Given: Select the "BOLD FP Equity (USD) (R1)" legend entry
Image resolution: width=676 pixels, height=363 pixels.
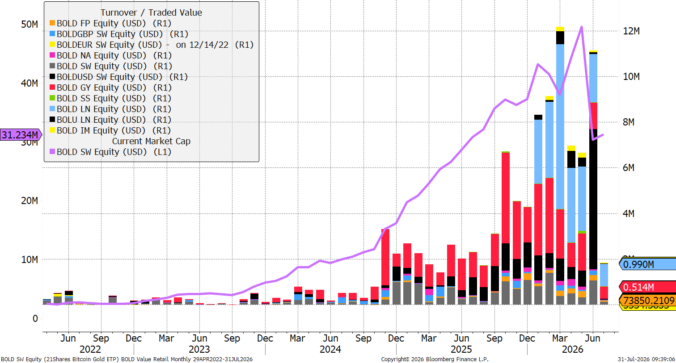Looking at the screenshot, I should (114, 23).
